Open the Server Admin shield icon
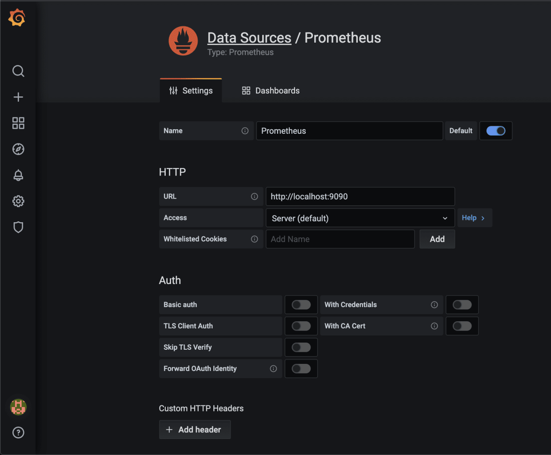The image size is (551, 455). pyautogui.click(x=18, y=227)
